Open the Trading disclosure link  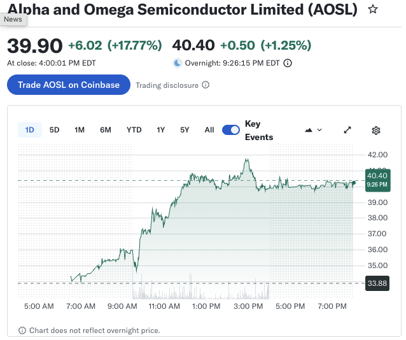(x=167, y=85)
